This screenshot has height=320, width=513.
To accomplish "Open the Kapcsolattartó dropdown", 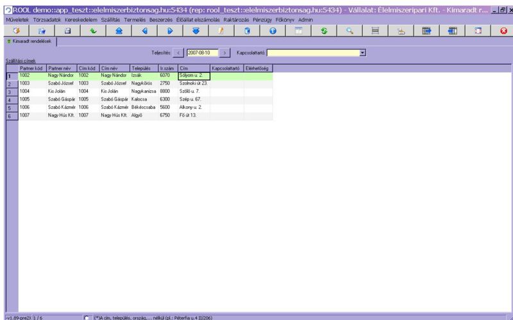I will 362,52.
